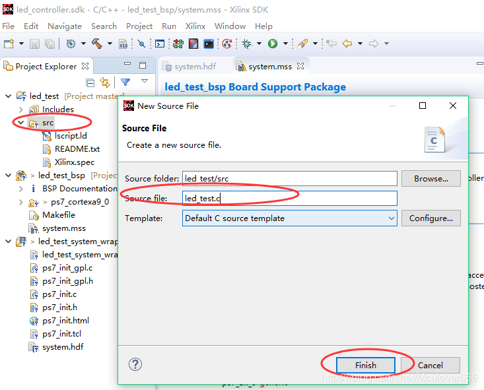The height and width of the screenshot is (390, 484).
Task: Expand the ps7_cortexa9_0 folder
Action: (x=20, y=202)
